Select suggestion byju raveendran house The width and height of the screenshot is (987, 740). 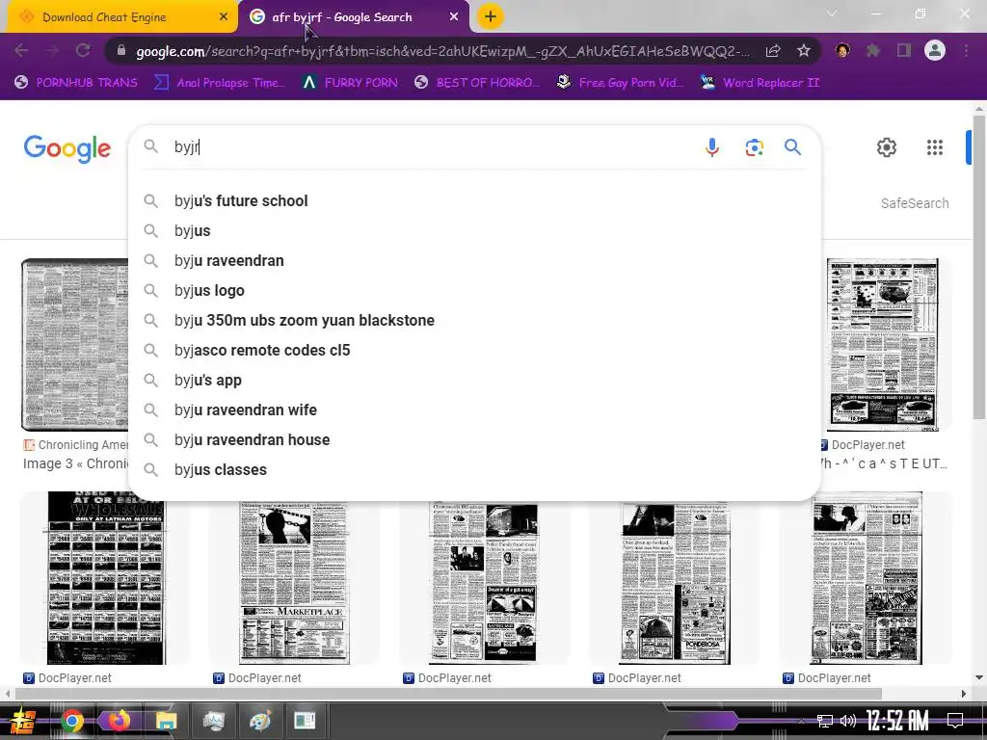click(474, 439)
